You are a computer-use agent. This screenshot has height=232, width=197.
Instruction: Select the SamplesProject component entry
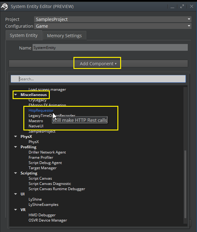click(x=42, y=131)
